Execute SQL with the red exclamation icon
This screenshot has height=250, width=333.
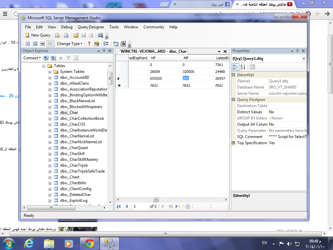click(x=89, y=44)
